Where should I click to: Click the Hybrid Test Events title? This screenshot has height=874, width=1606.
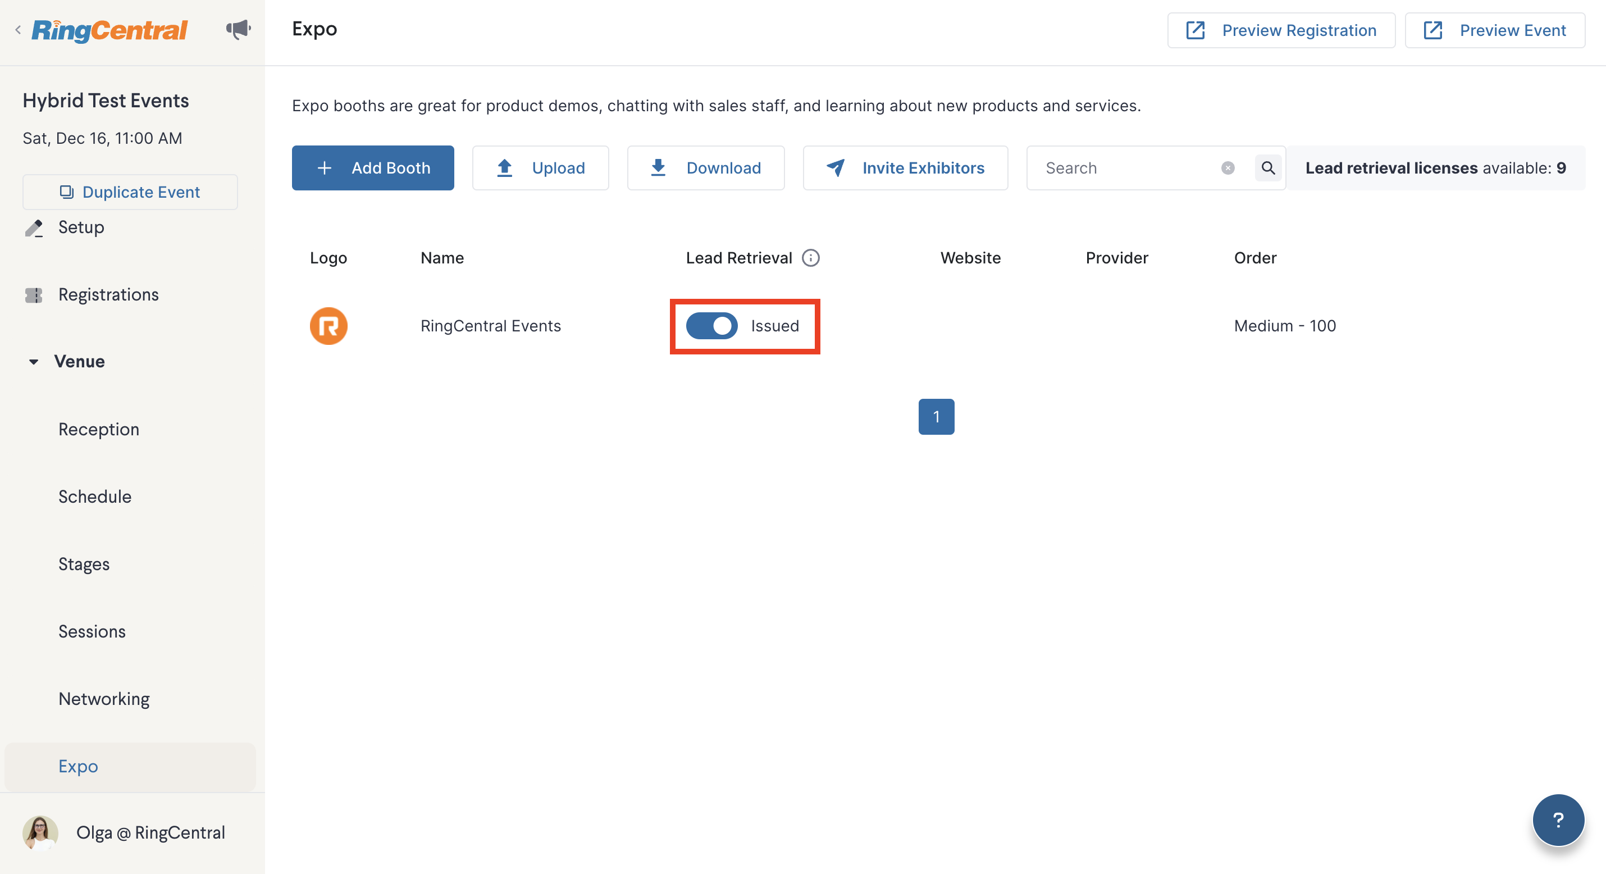coord(106,101)
